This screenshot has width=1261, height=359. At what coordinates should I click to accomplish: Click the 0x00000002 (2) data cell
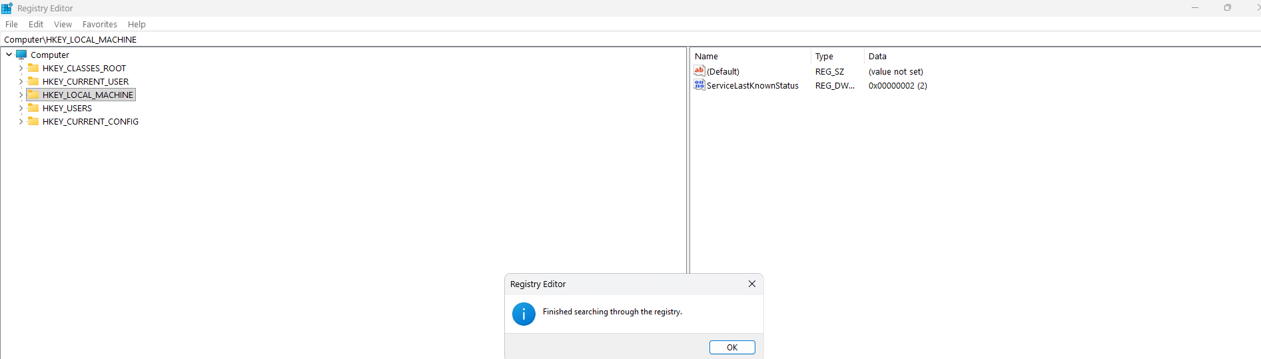coord(898,85)
